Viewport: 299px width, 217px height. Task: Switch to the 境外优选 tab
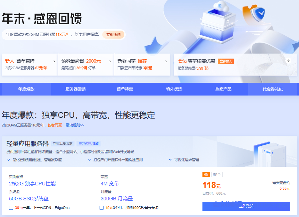[x=174, y=89]
